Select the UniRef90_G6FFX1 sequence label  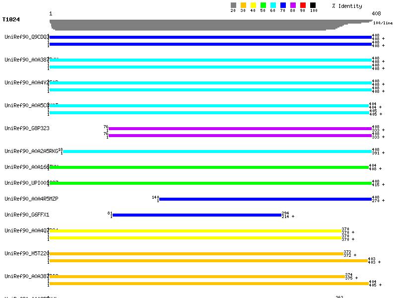click(27, 215)
